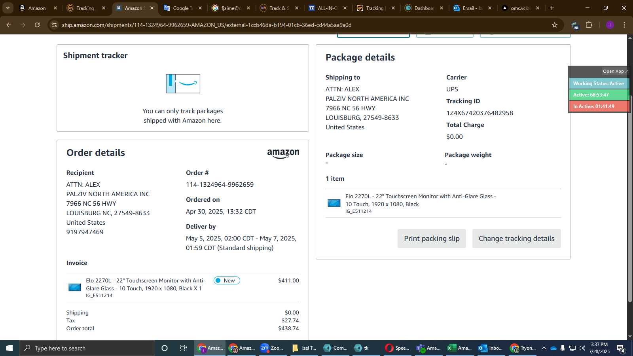Open the notification center icon

click(621, 348)
